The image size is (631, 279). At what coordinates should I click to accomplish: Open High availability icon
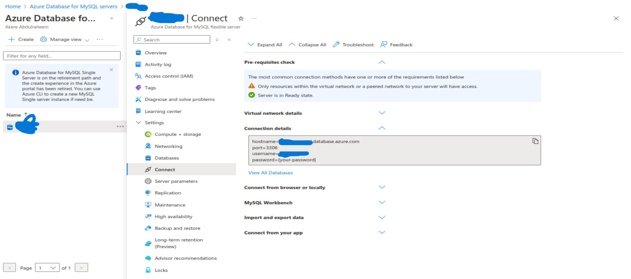pyautogui.click(x=148, y=216)
